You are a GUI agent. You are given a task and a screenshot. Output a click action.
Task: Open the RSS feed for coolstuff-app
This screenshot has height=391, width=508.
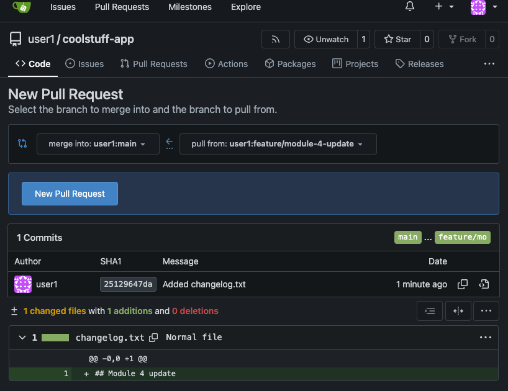click(x=275, y=38)
